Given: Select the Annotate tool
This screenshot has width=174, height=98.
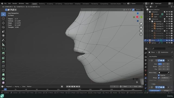Looking at the screenshot, I should pyautogui.click(x=3, y=40).
